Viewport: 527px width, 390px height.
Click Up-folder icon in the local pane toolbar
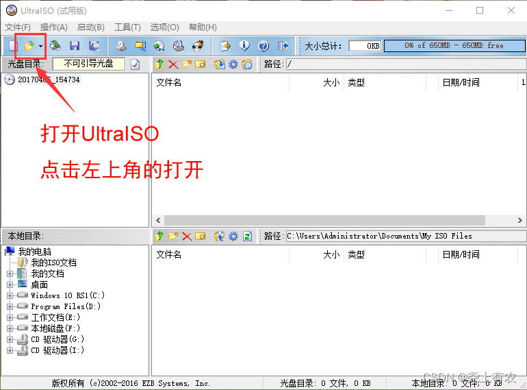159,236
